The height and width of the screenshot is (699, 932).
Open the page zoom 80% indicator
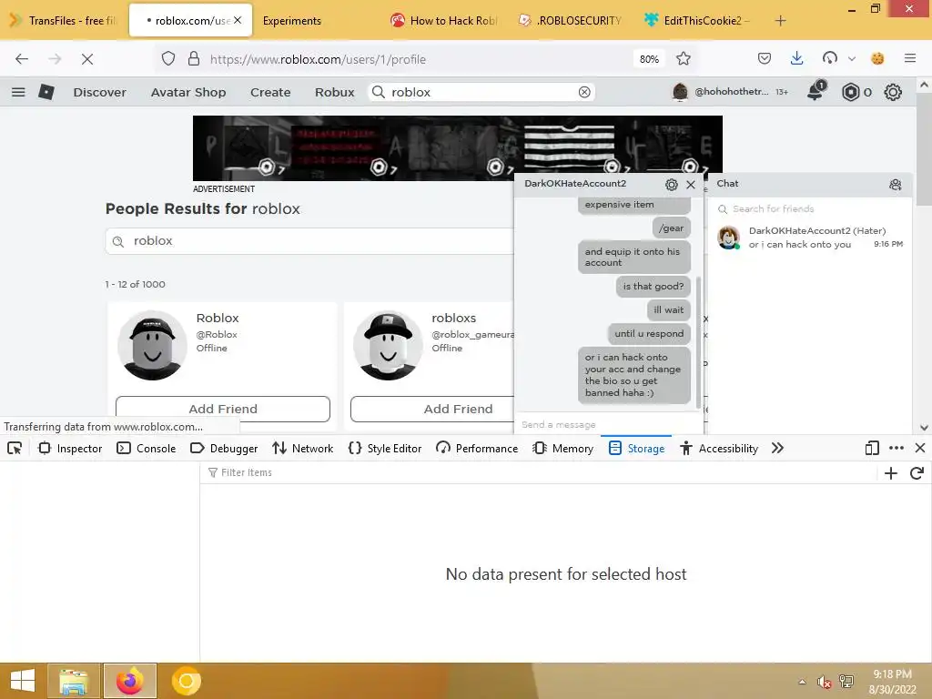pyautogui.click(x=649, y=59)
